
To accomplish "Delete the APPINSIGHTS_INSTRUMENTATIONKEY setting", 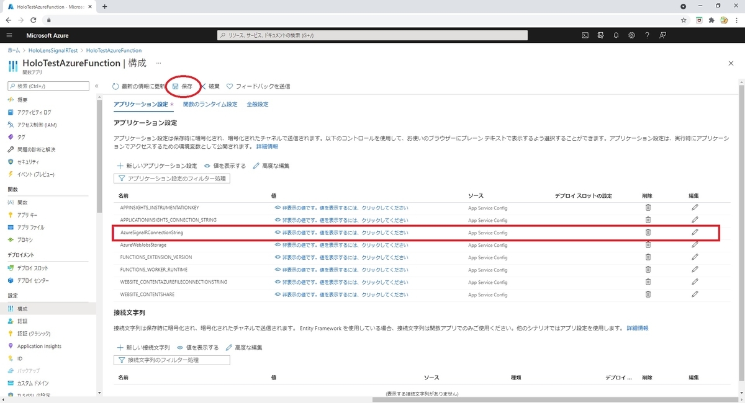I will click(648, 207).
